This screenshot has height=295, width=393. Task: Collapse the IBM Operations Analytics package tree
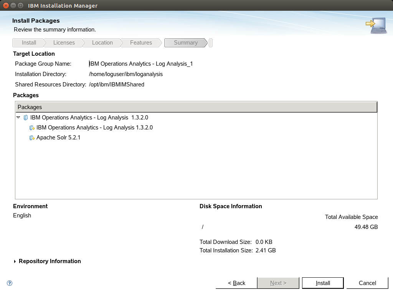point(18,117)
